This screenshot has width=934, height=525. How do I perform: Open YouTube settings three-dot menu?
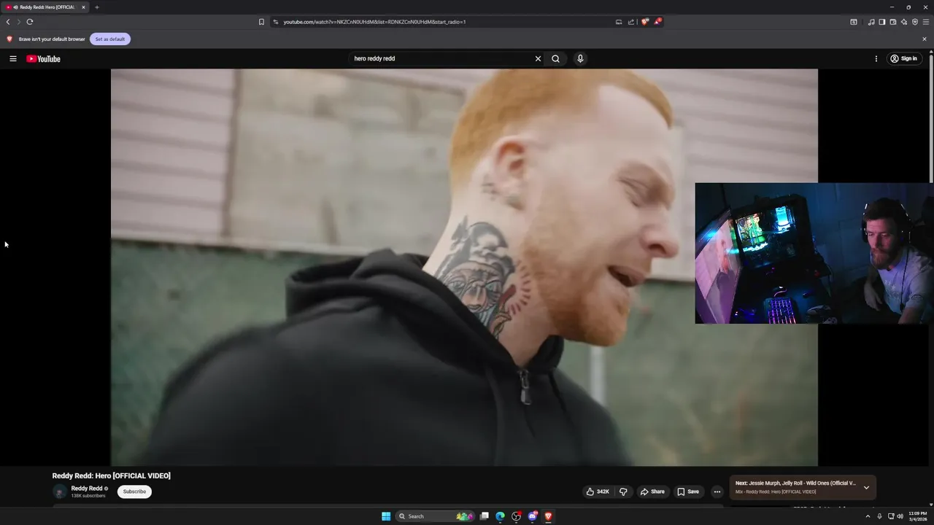tap(876, 58)
